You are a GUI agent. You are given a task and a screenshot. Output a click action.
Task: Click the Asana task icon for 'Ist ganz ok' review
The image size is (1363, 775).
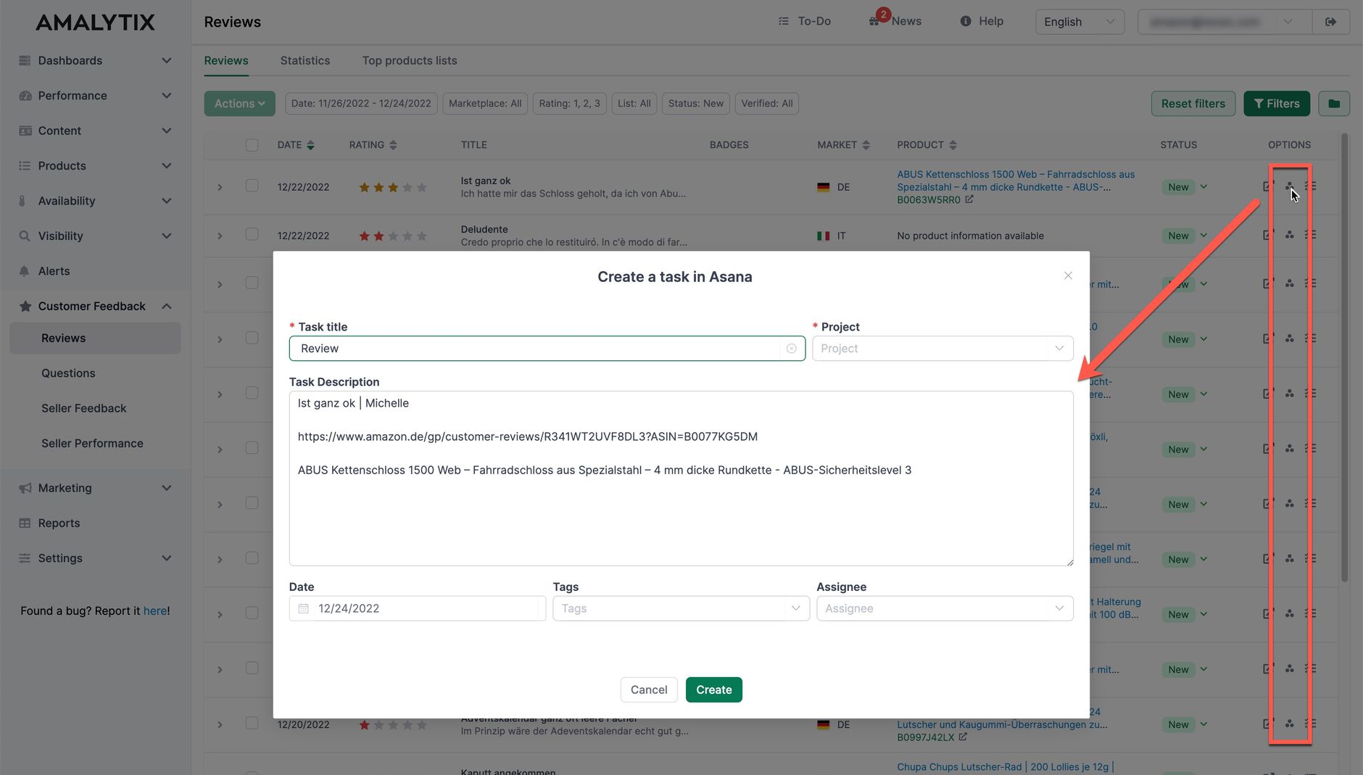pyautogui.click(x=1289, y=186)
